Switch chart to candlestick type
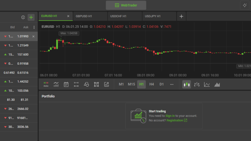The height and width of the screenshot is (141, 251). pos(187,84)
